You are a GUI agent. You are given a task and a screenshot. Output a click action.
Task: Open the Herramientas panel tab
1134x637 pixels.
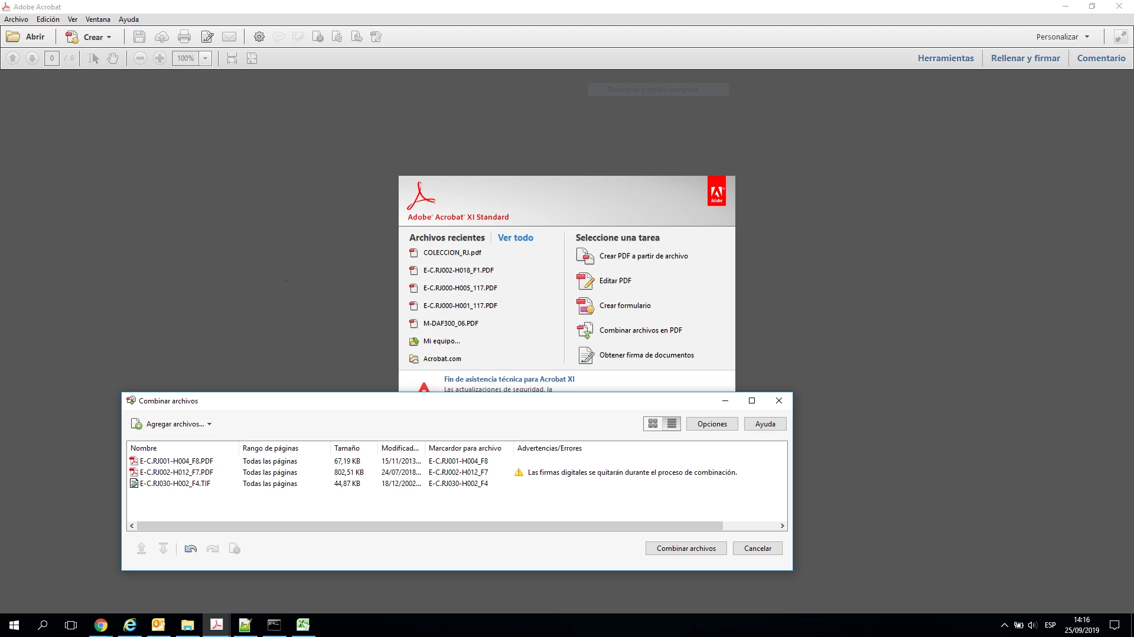(x=945, y=58)
